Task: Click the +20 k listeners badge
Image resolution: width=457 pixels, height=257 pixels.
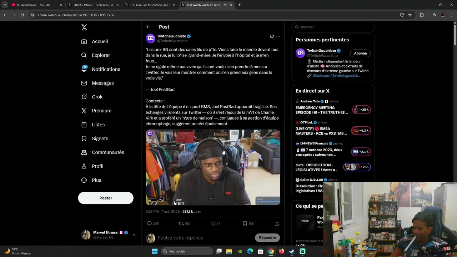Action: [x=361, y=110]
